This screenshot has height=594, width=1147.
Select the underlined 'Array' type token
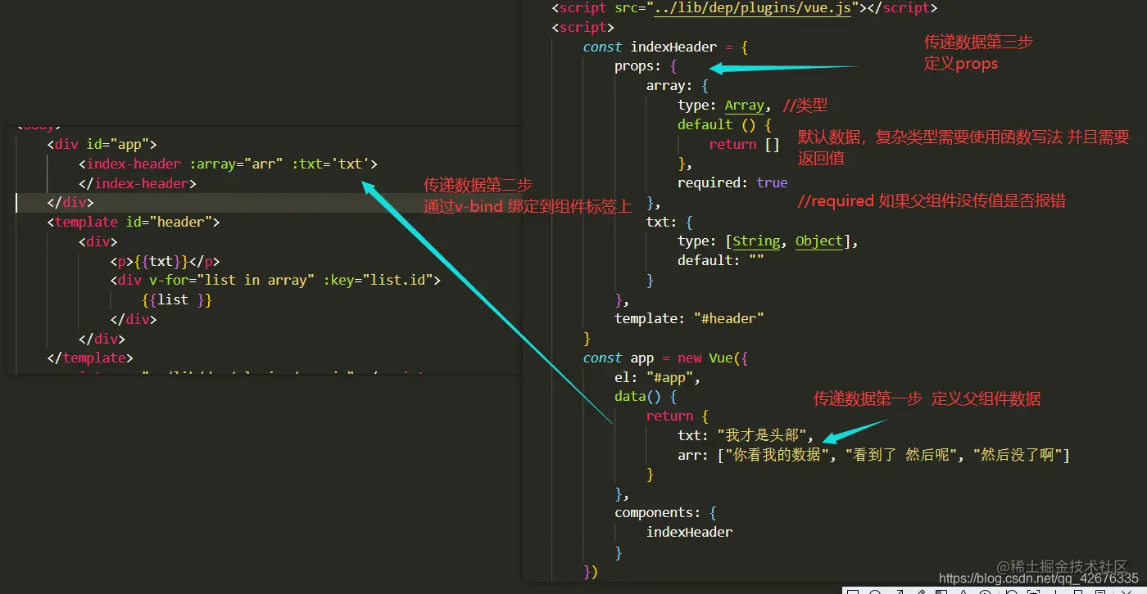click(x=745, y=106)
